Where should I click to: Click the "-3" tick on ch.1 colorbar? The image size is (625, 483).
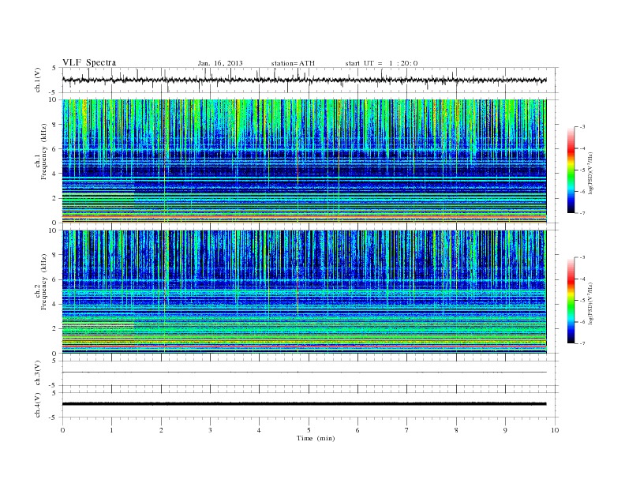click(582, 127)
